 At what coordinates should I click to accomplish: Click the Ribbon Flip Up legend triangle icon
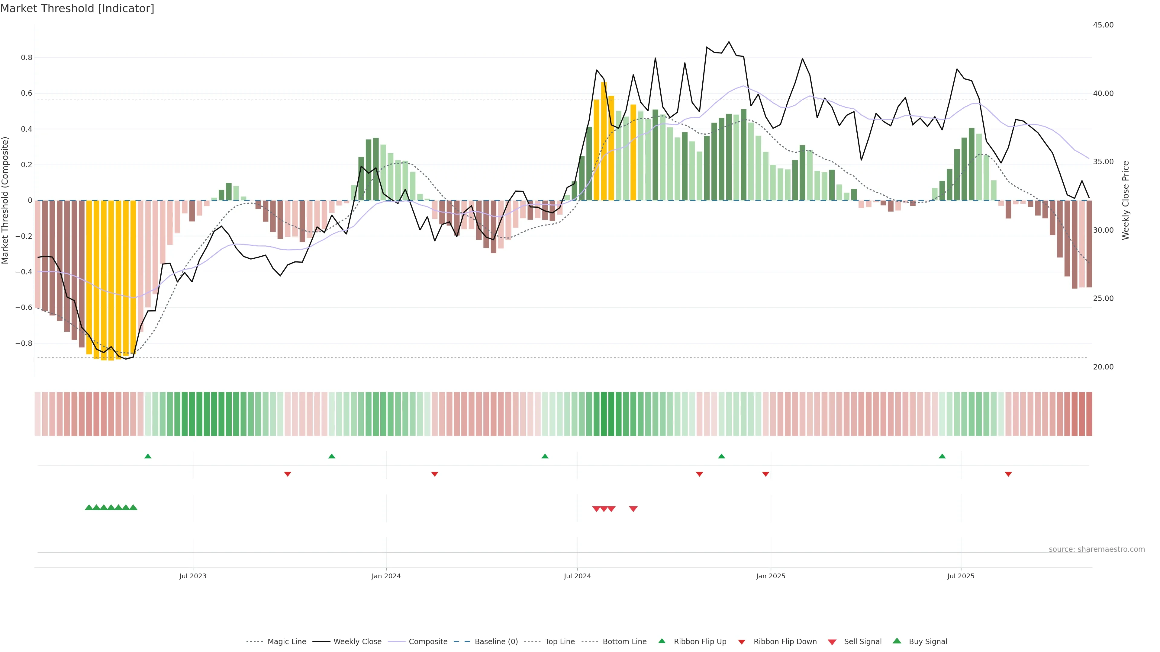(662, 641)
